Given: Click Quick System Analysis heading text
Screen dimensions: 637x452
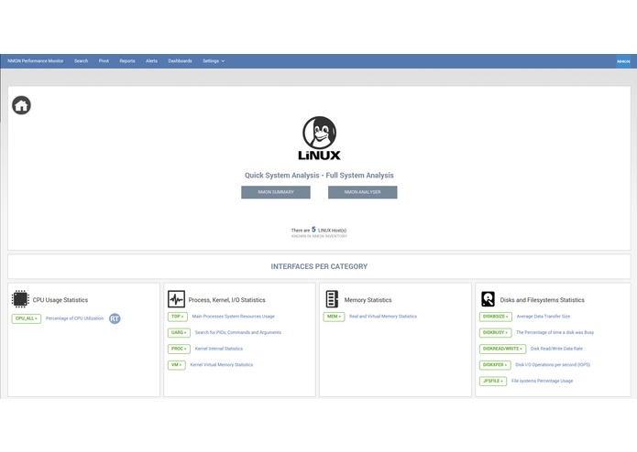Looking at the screenshot, I should tap(282, 176).
